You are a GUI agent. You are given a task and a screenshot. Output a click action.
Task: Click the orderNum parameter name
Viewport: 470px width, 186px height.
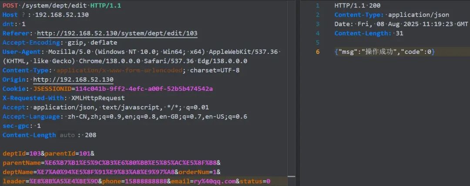click(192, 172)
